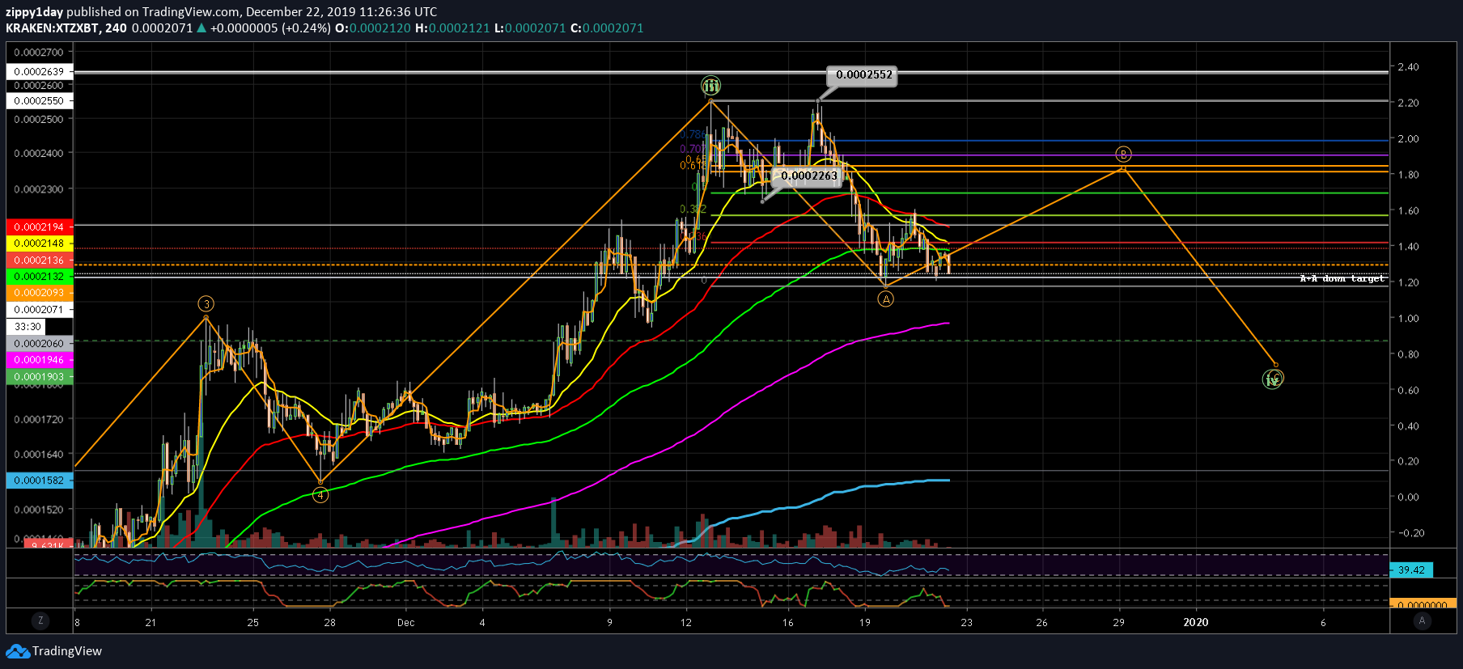Open the TradingView text link
Viewport: 1463px width, 669px height.
(x=67, y=651)
